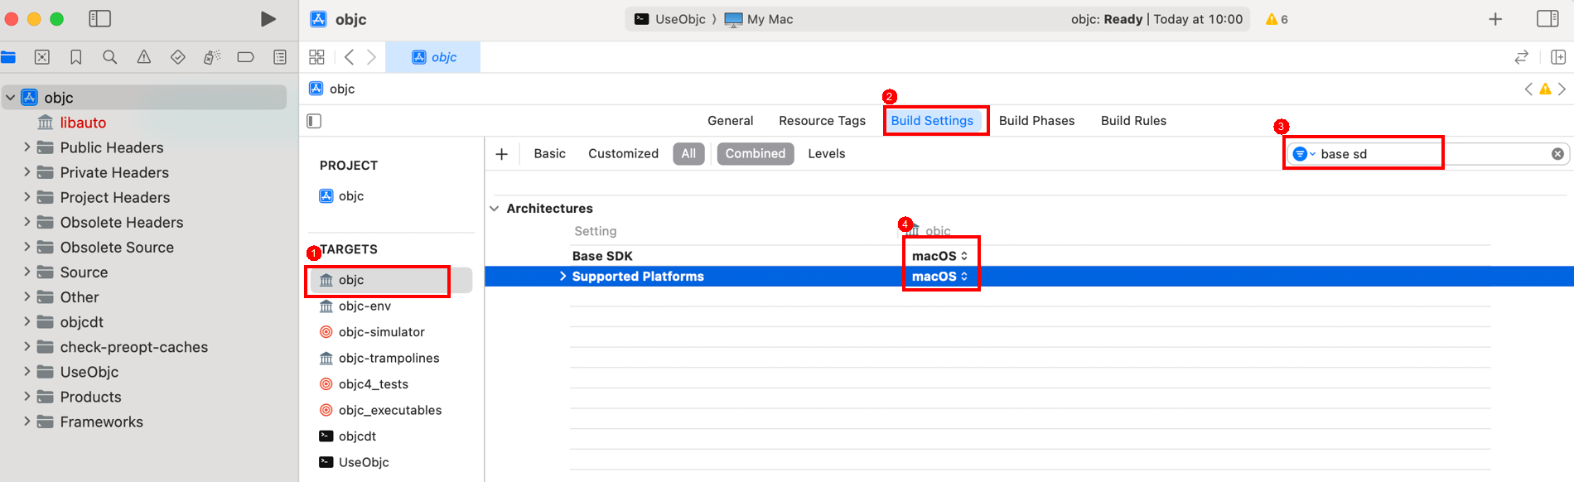
Task: Switch to the Build Phases tab
Action: 1036,121
